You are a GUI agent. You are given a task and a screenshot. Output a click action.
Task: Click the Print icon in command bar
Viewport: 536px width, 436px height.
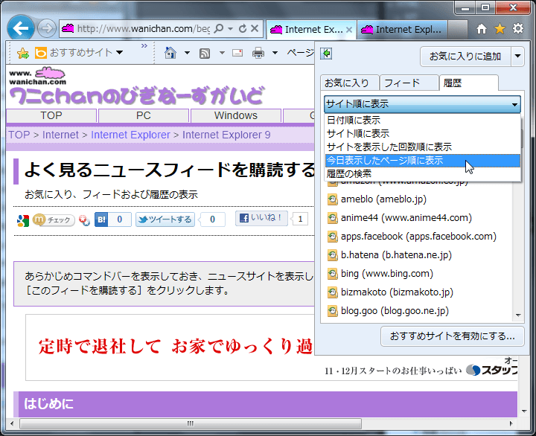(x=258, y=54)
